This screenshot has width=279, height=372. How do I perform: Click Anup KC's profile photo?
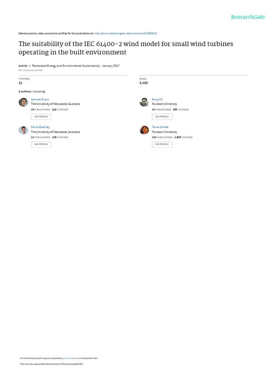pos(144,102)
